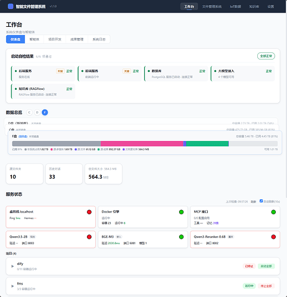Toggle the 自动刷新(10s) checkbox
This screenshot has height=297, width=287.
(261, 201)
